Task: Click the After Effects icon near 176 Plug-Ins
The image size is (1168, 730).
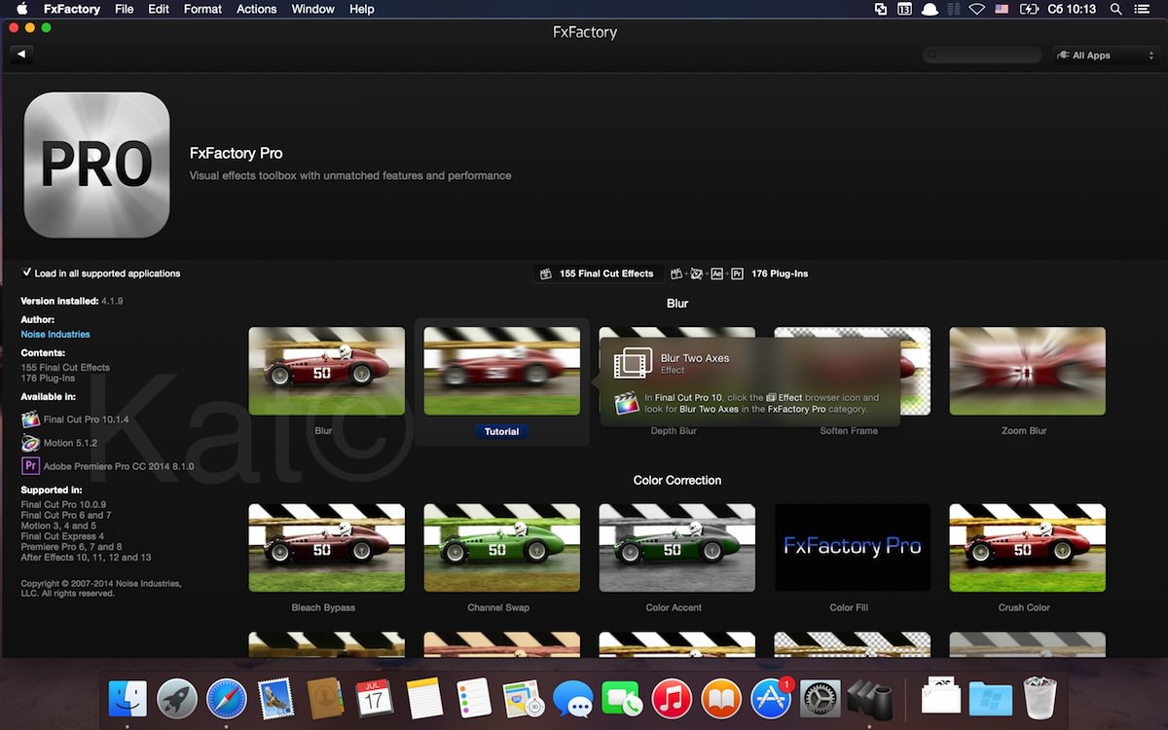Action: [717, 274]
